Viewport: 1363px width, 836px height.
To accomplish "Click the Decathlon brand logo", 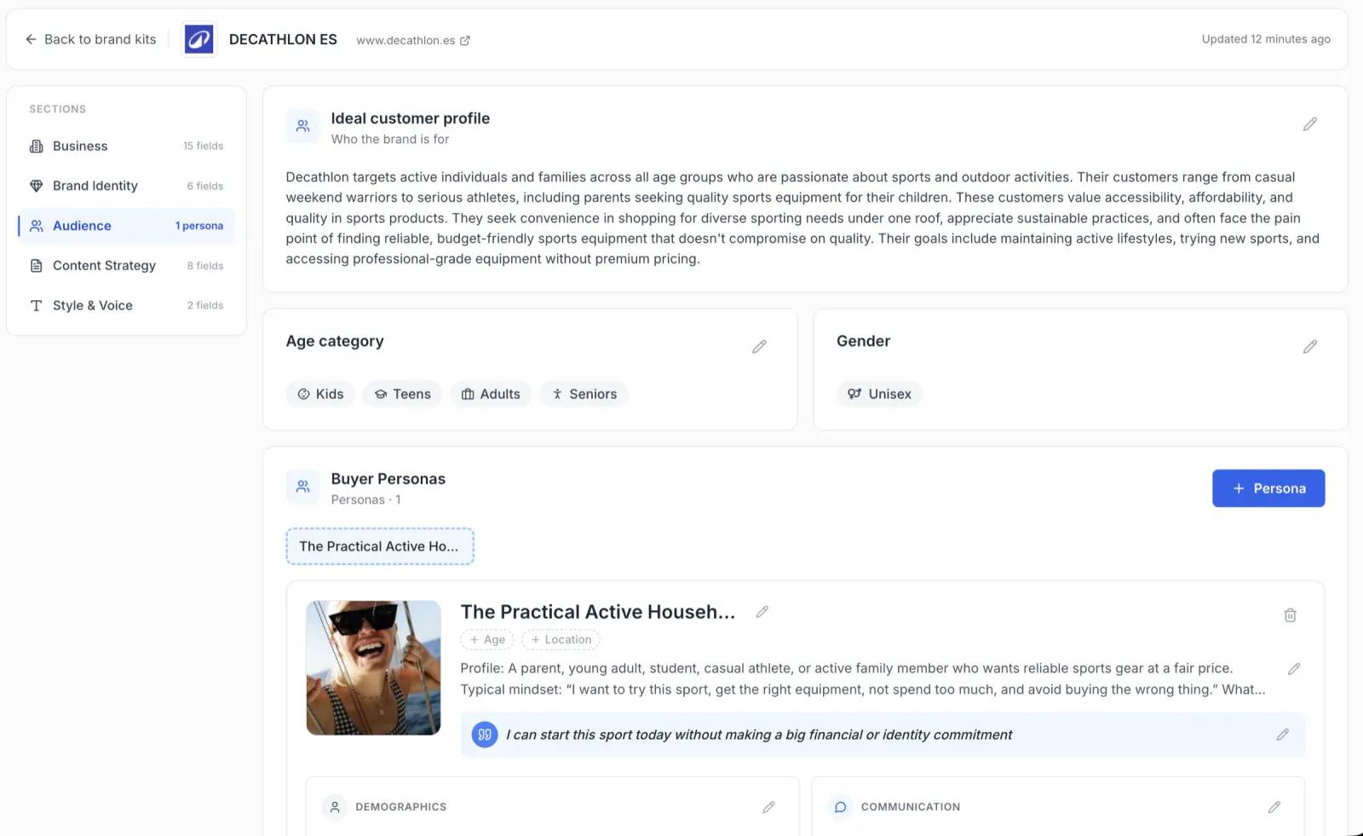I will pos(199,39).
